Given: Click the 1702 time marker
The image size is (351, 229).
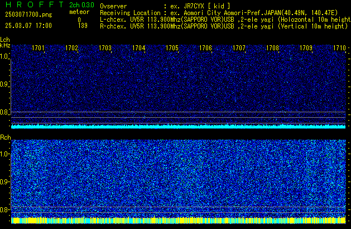Looking at the screenshot, I should [x=71, y=48].
